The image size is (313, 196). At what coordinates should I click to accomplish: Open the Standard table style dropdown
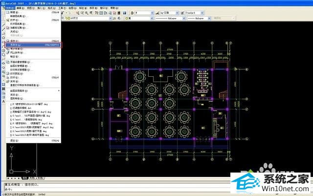point(202,13)
